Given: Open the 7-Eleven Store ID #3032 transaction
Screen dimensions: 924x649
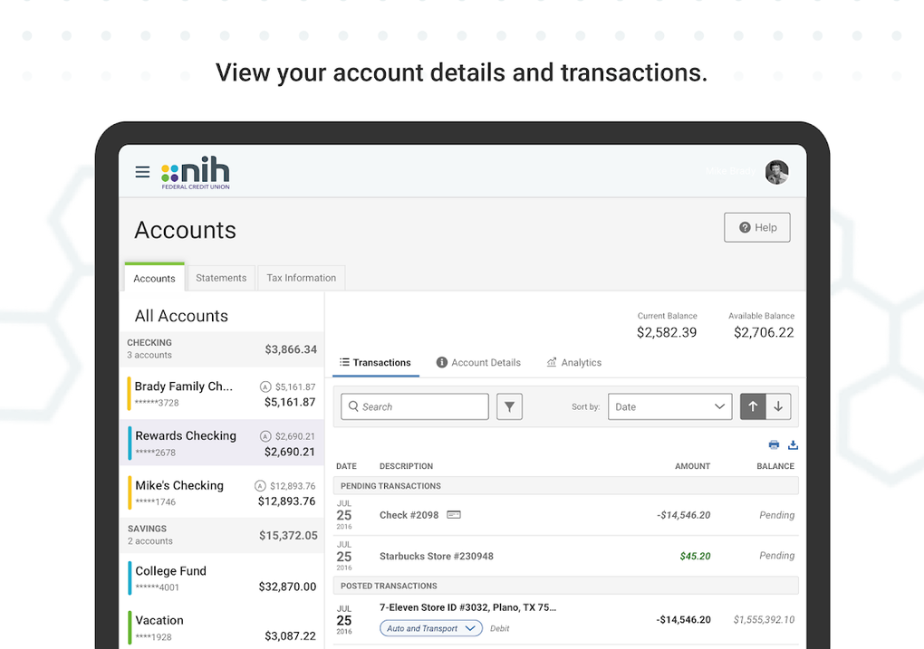Looking at the screenshot, I should click(x=565, y=619).
